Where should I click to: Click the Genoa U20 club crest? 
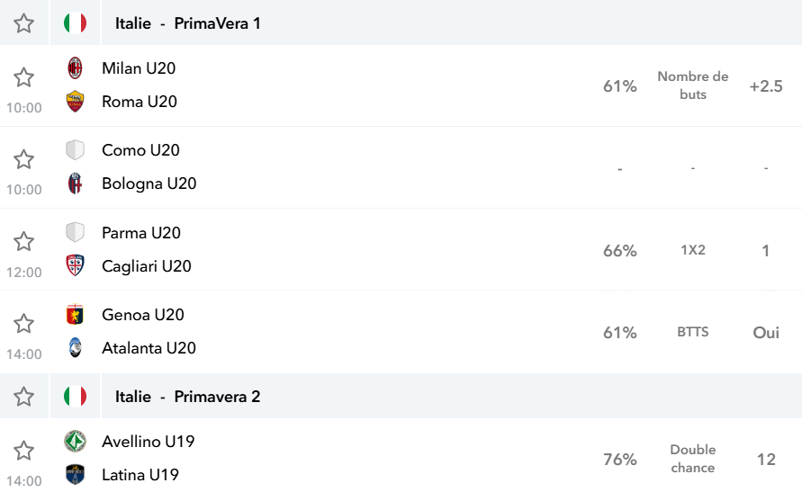(x=76, y=315)
